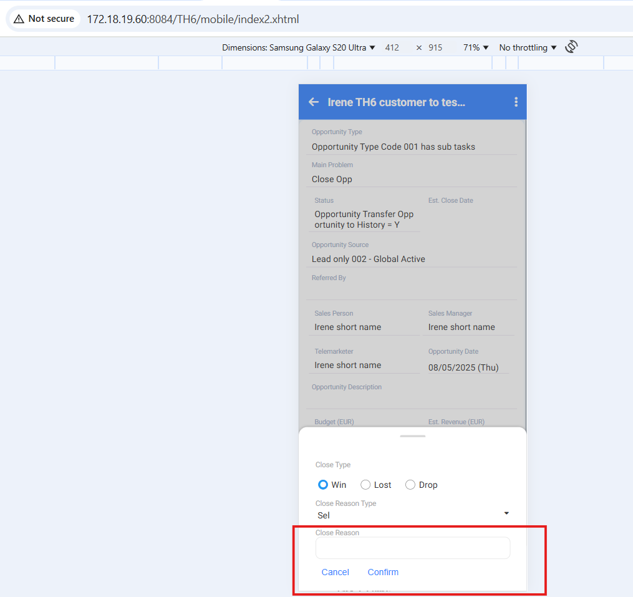Click the page title 'Irene TH6 customer to tes...'
633x597 pixels.
pos(396,102)
